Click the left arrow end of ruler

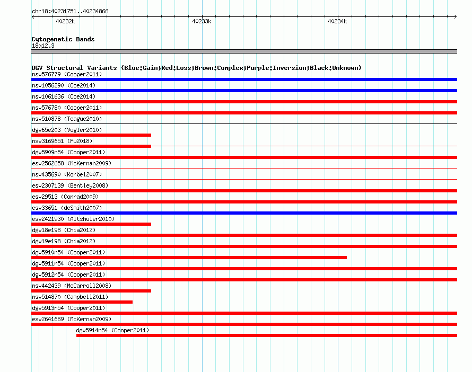[33, 16]
